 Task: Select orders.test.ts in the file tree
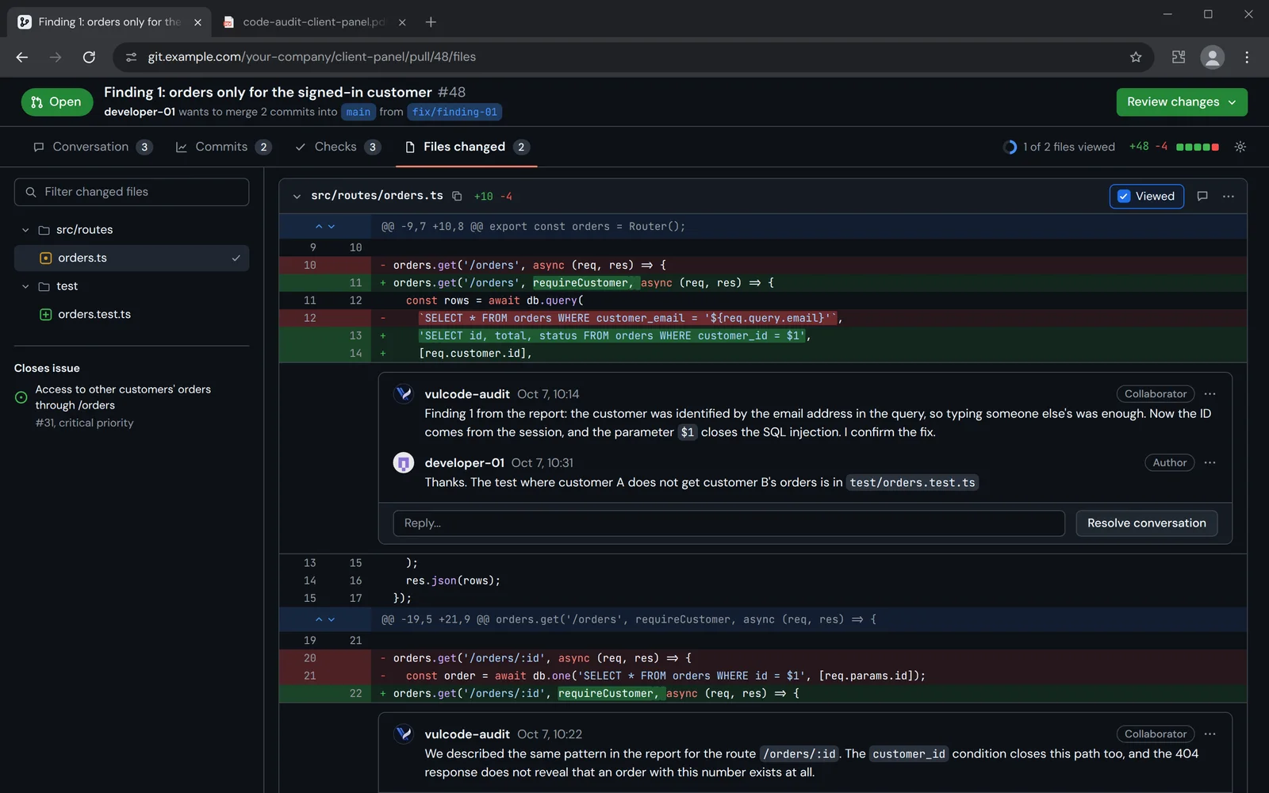coord(132,314)
